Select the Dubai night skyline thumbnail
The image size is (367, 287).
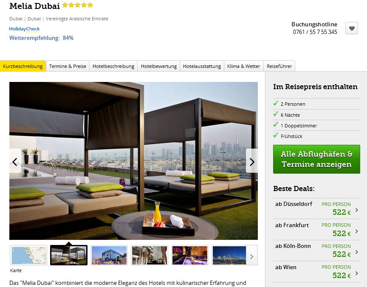(229, 255)
